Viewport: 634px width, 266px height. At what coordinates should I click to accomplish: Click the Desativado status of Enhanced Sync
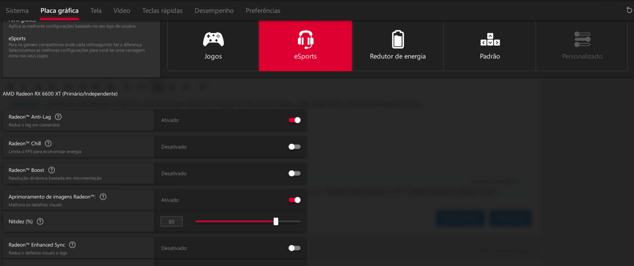tap(174, 248)
